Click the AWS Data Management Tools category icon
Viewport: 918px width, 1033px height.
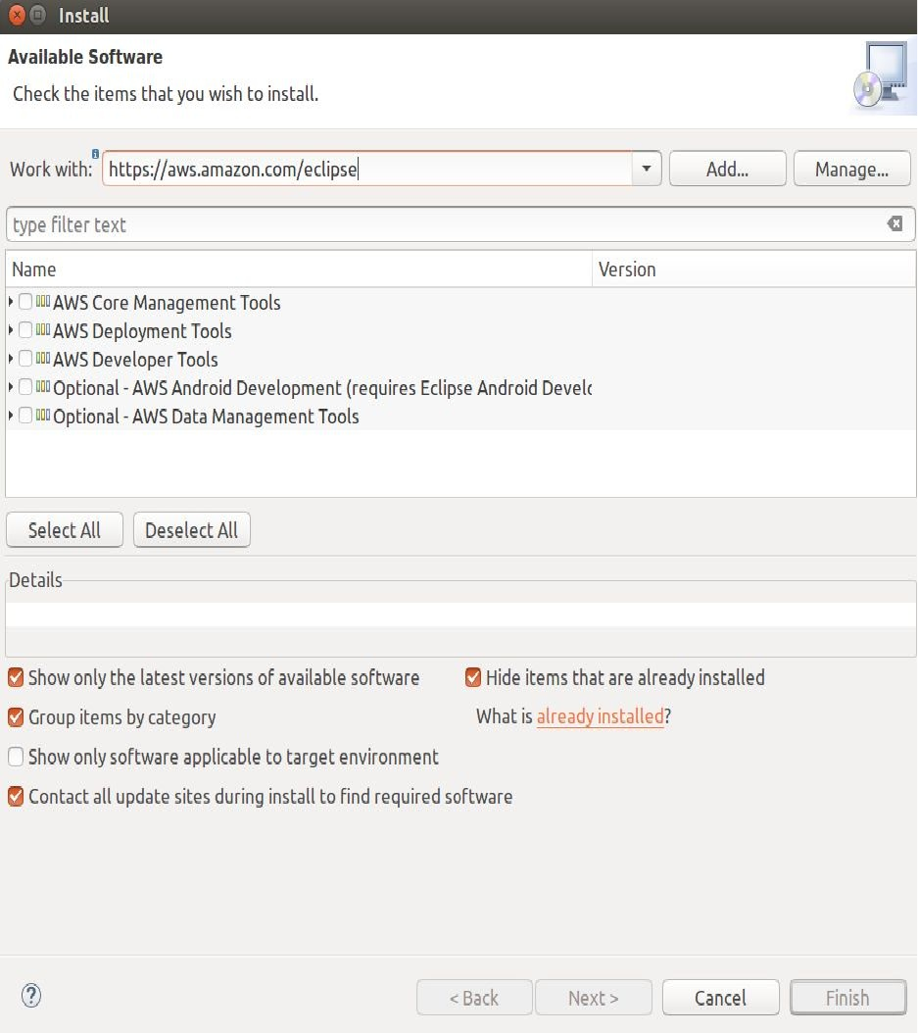43,415
